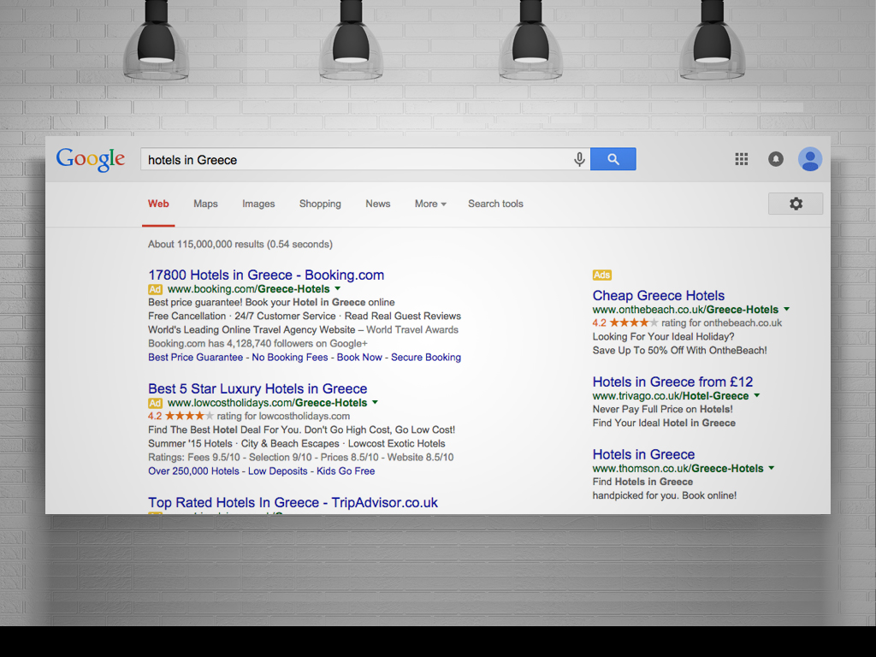Open 'Best 5 Star Luxury Hotels in Greece'

[x=257, y=389]
